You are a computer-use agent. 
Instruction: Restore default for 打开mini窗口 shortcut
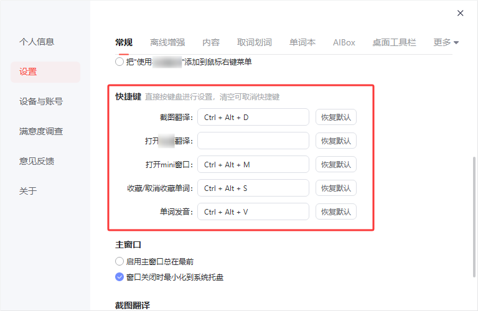[x=336, y=164]
